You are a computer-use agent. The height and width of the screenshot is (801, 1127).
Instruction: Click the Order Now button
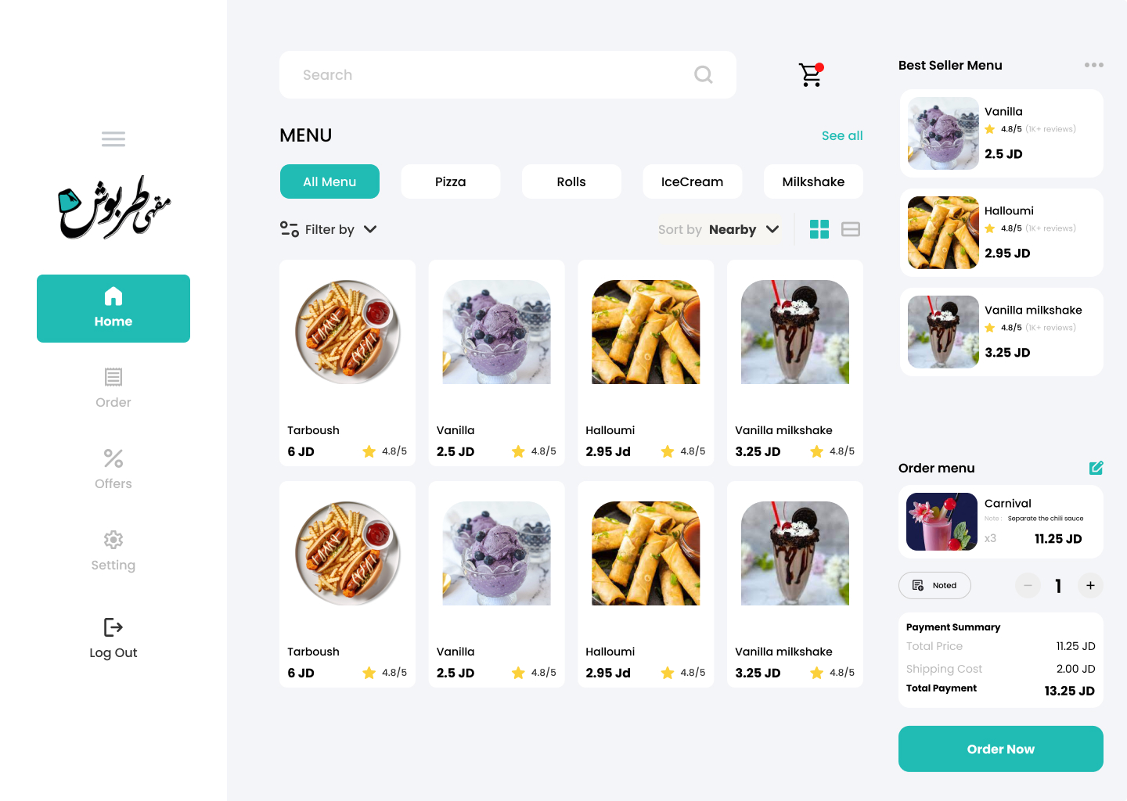(1001, 749)
